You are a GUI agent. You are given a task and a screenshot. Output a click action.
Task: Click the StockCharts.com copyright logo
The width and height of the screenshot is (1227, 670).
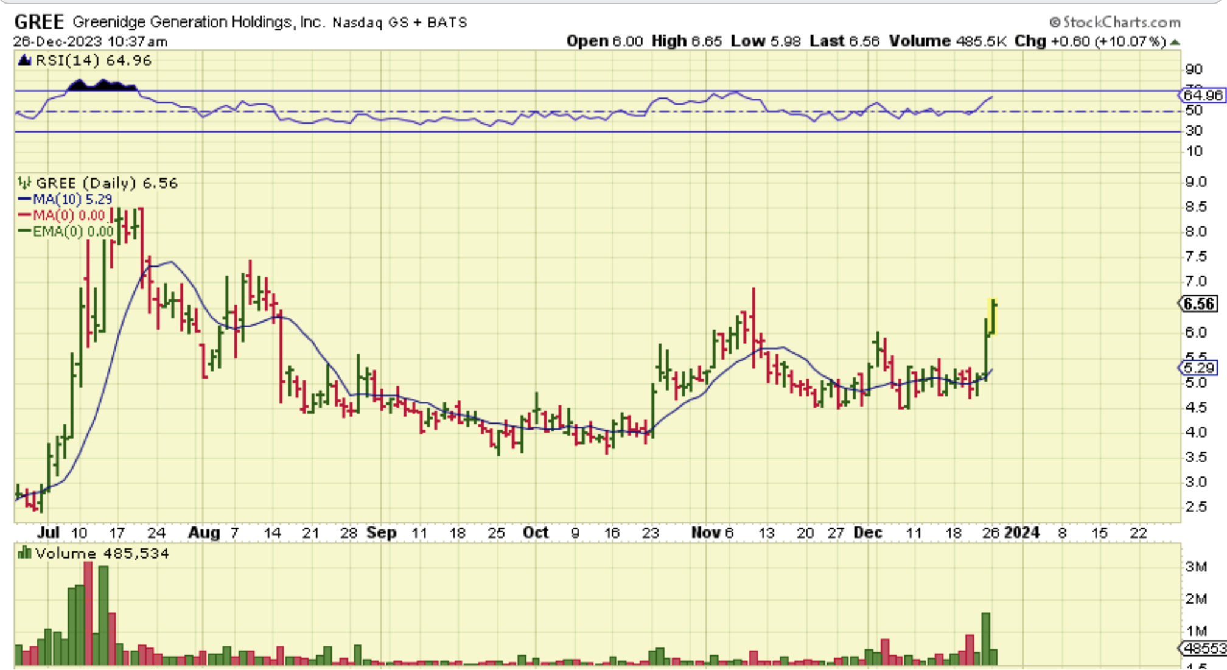pos(1114,23)
